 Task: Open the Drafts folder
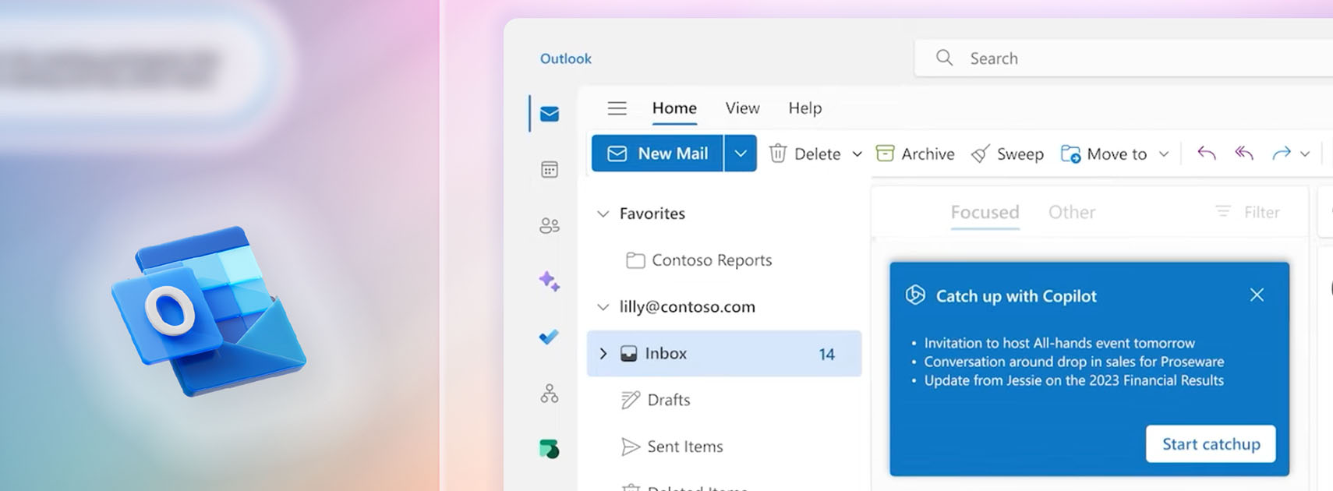656,400
